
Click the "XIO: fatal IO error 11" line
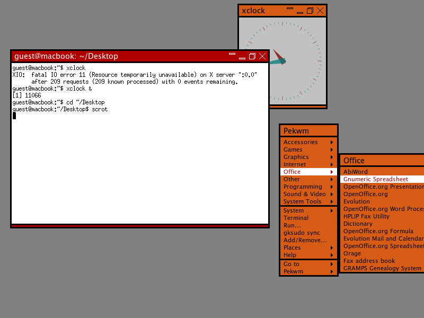pyautogui.click(x=135, y=75)
